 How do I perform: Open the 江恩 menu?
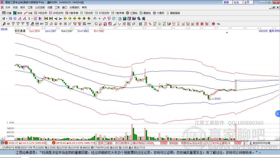pyautogui.click(x=30, y=7)
